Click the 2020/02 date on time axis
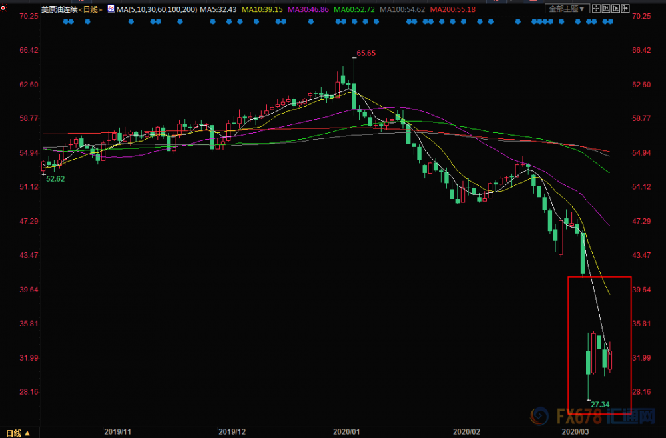Viewport: 666px width, 438px height. (466, 431)
